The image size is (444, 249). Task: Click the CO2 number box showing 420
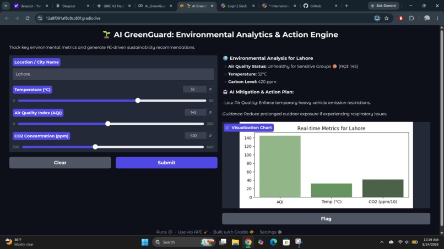196,135
